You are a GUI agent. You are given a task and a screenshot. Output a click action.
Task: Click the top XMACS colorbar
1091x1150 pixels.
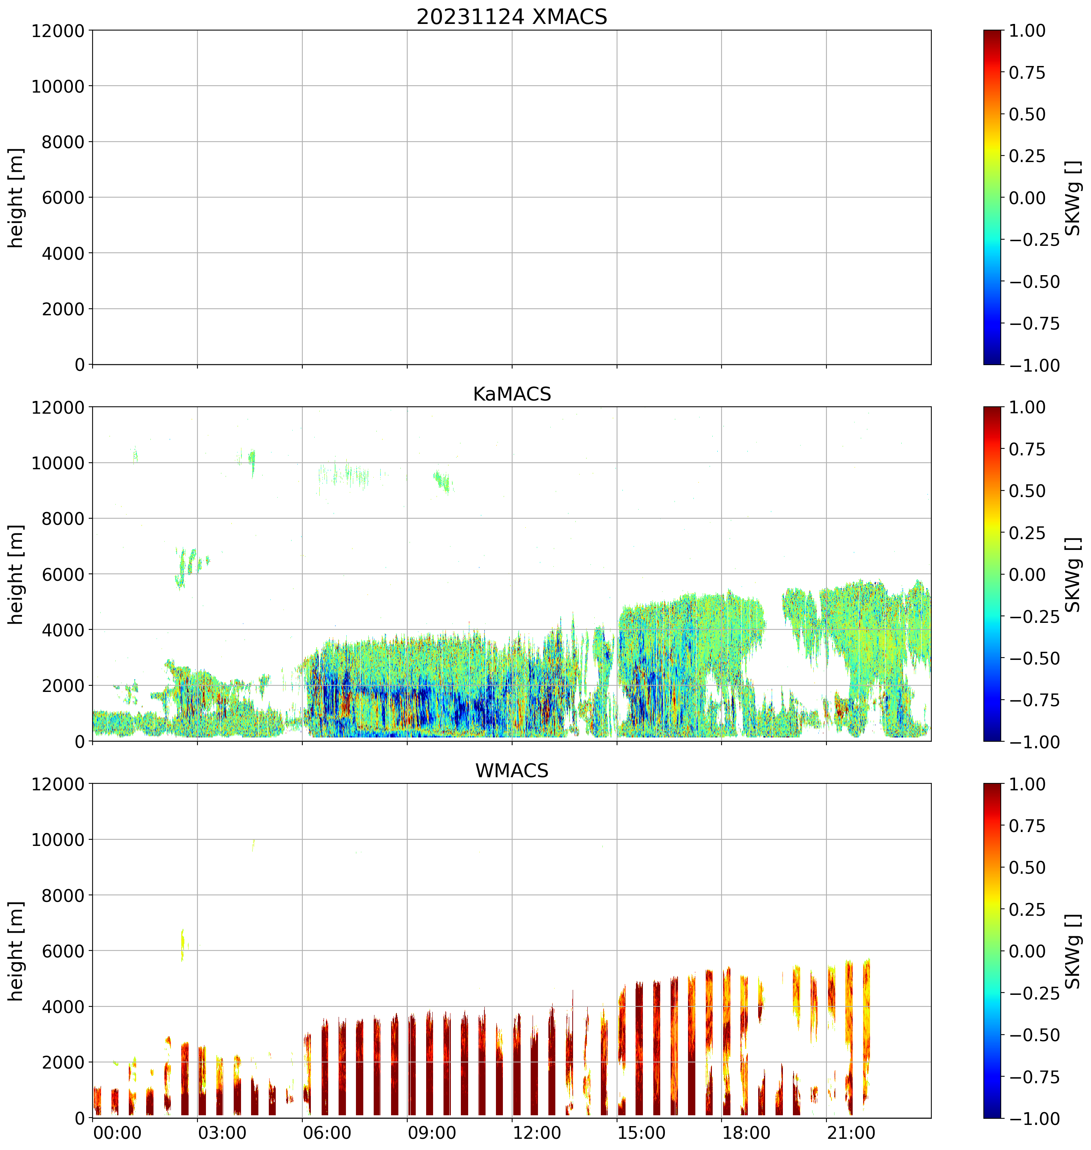[992, 197]
